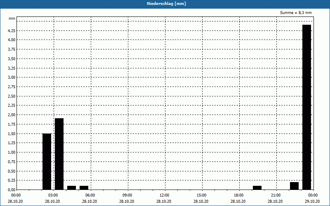Click the tallest bar near midnight 29.10.20
330x206 pixels.
306,107
